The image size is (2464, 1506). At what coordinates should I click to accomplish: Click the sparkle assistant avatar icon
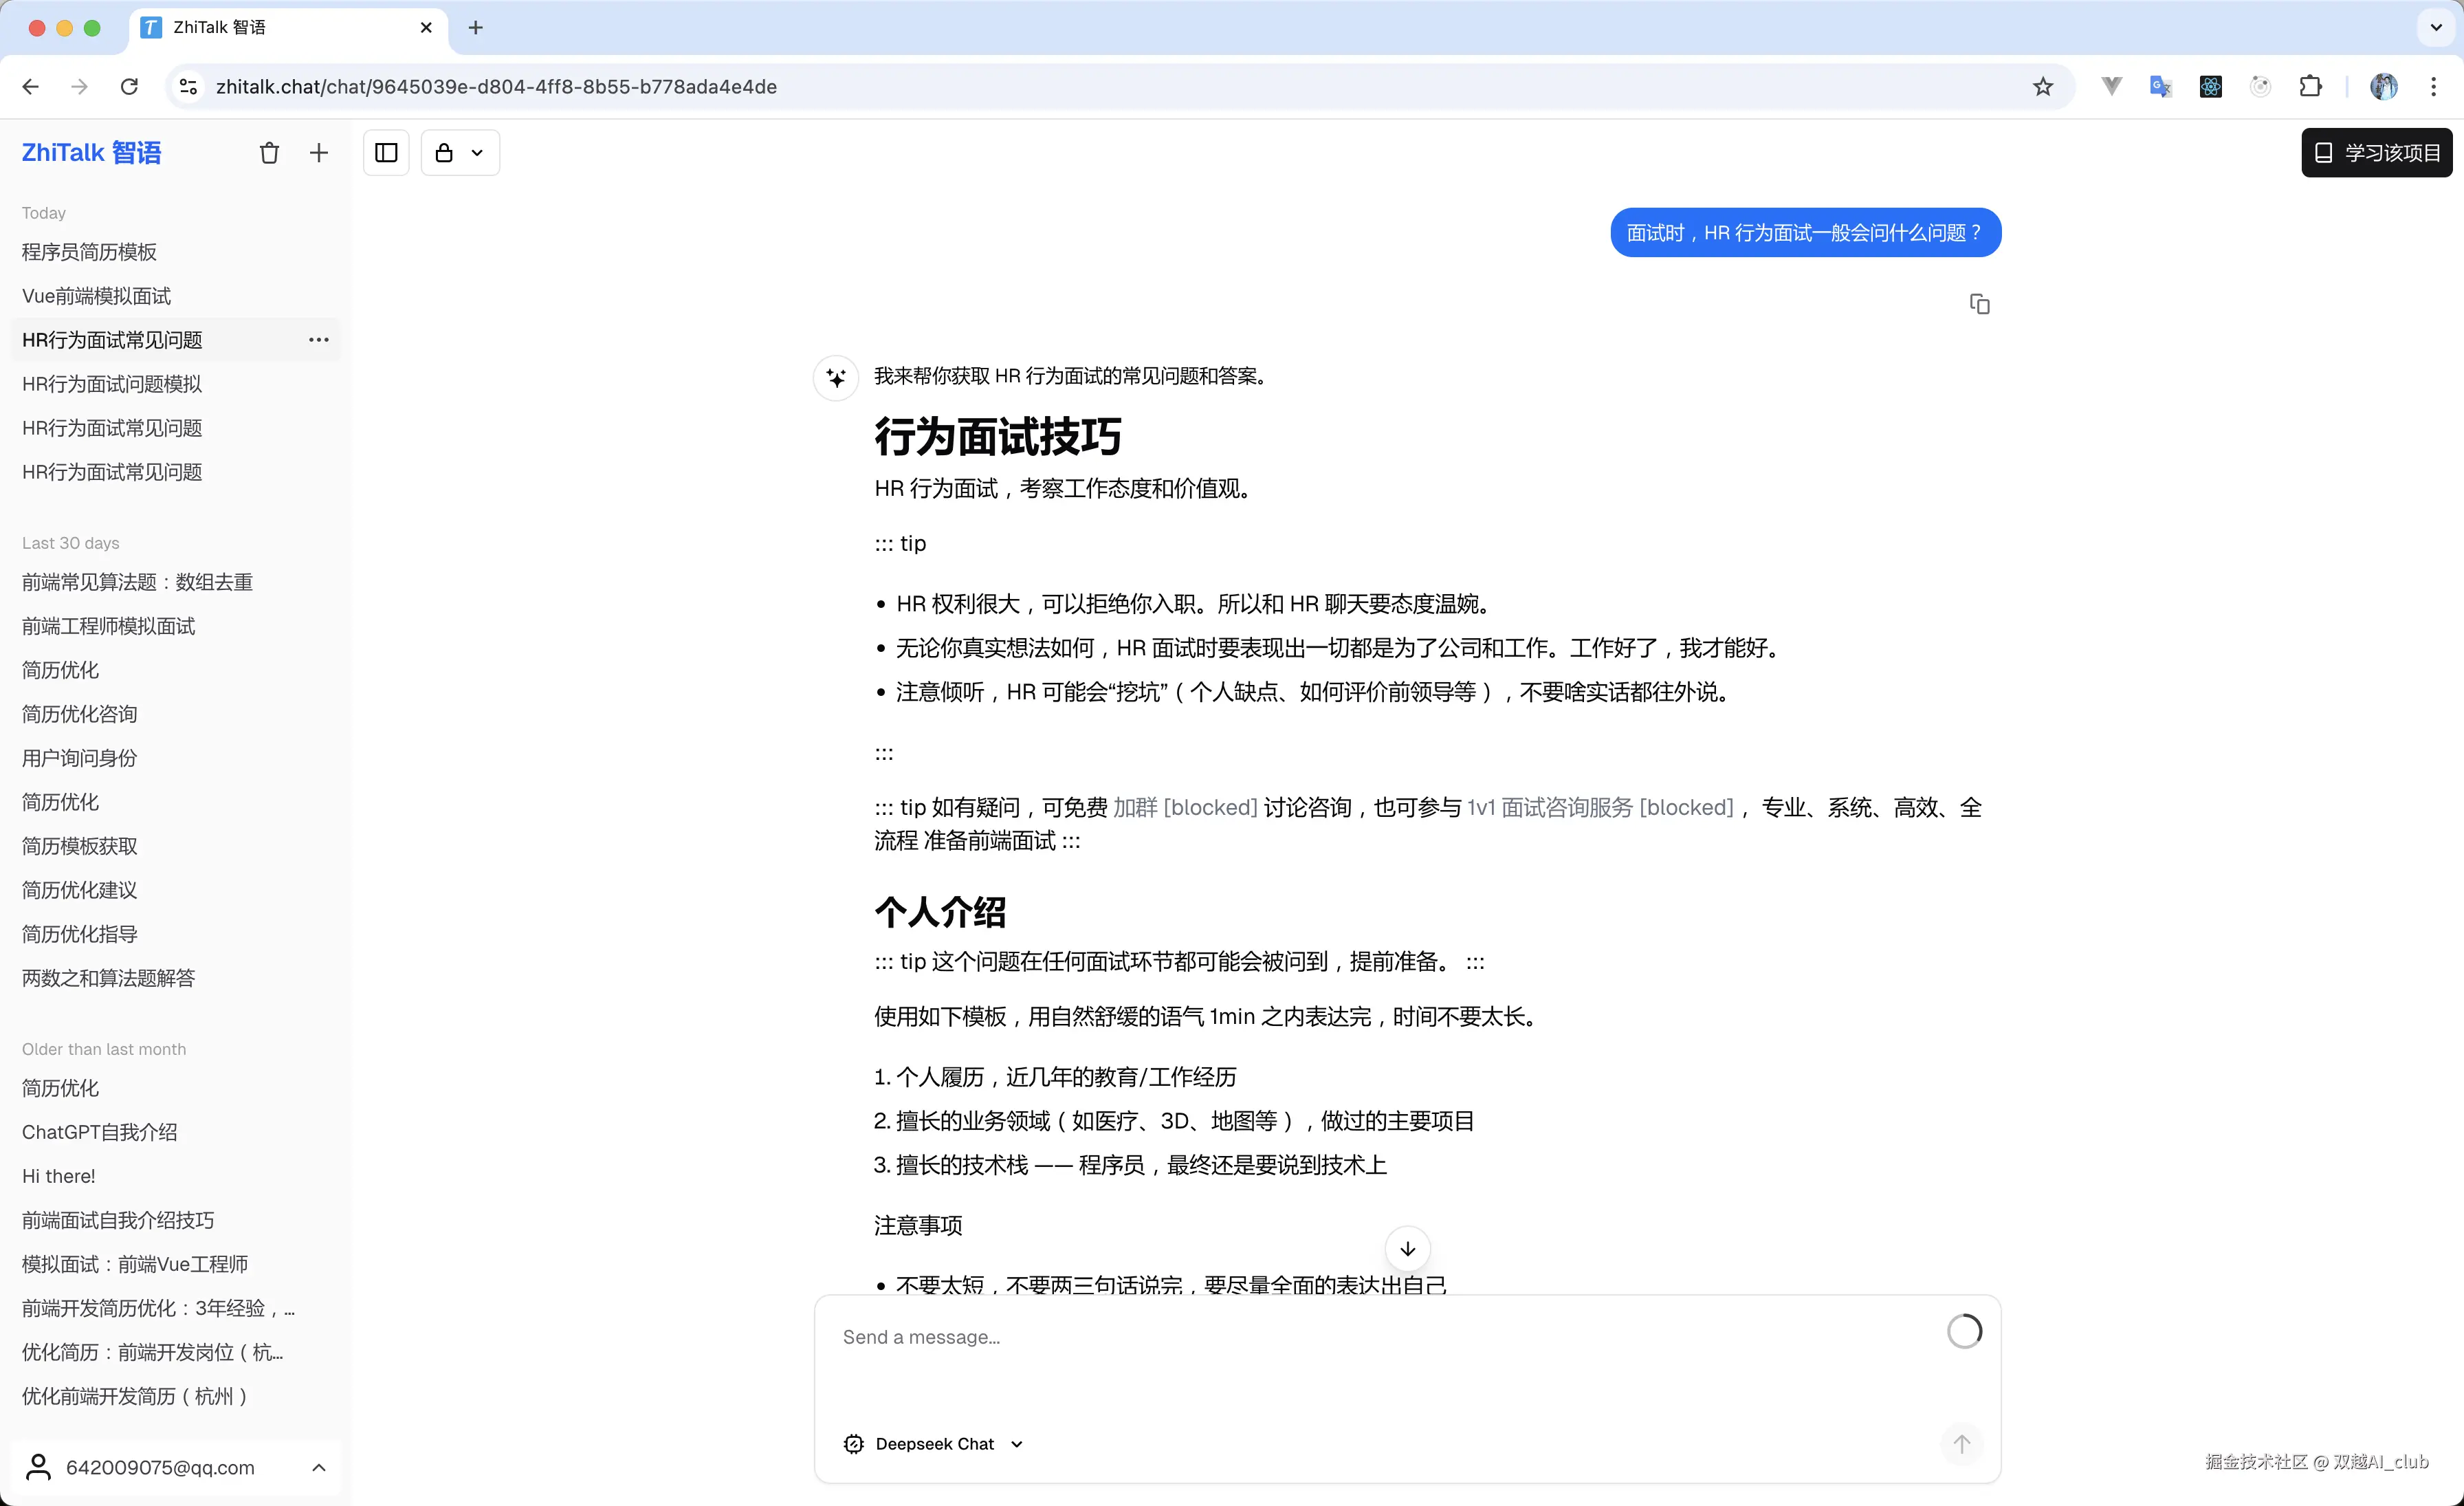[836, 377]
